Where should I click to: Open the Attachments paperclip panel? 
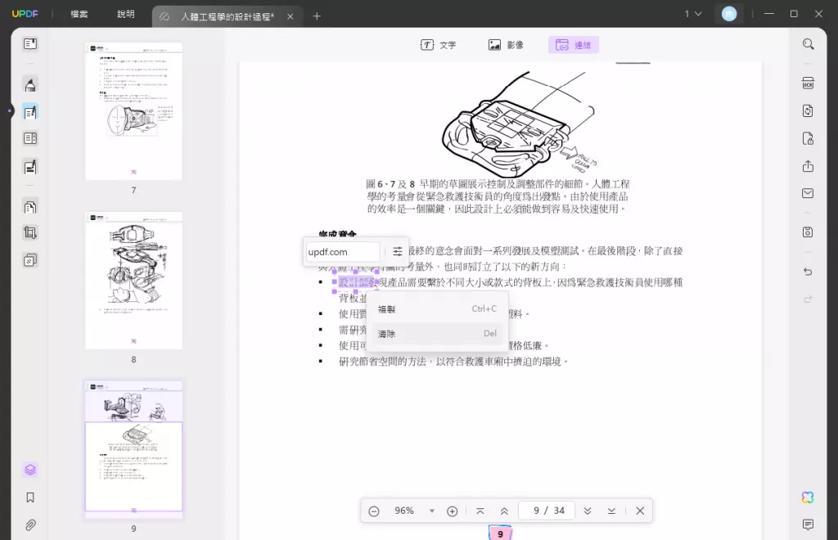point(30,525)
